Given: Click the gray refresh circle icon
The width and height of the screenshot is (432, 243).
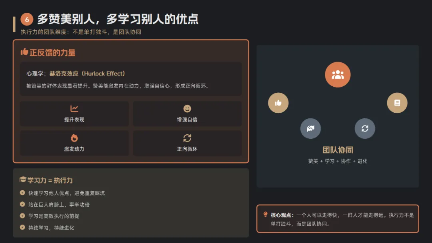Looking at the screenshot, I should (365, 129).
